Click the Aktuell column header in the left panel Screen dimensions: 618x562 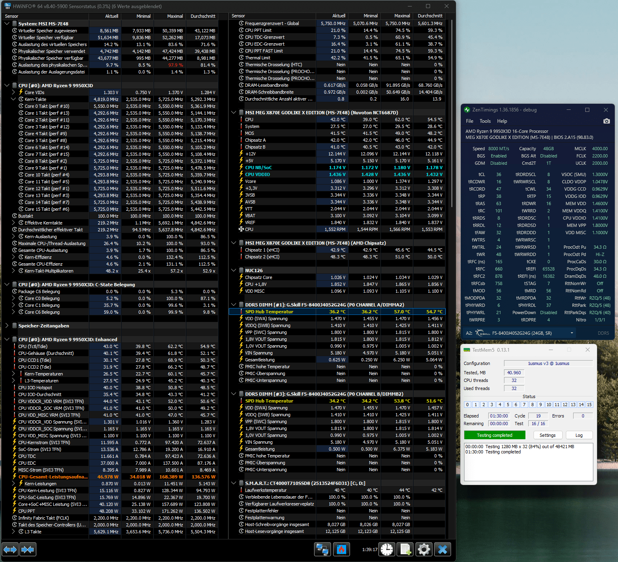(105, 16)
